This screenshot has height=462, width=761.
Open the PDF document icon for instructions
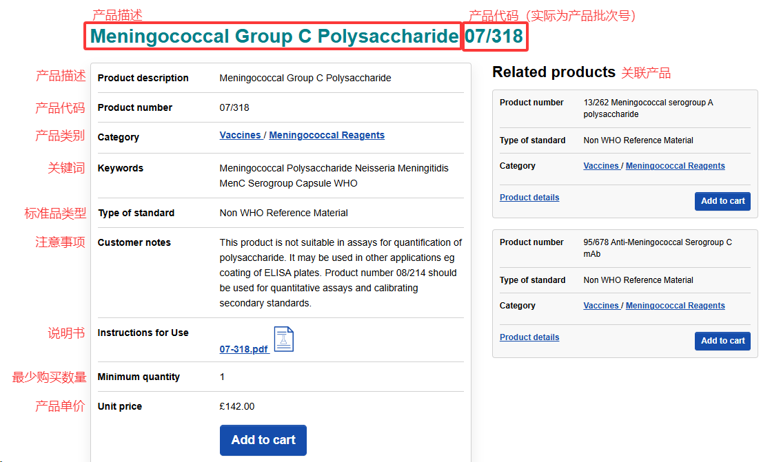[x=283, y=339]
